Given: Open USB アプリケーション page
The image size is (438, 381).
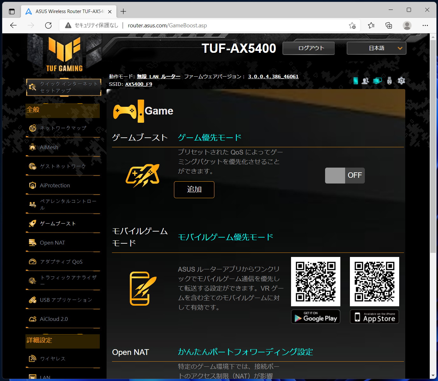Looking at the screenshot, I should click(66, 300).
